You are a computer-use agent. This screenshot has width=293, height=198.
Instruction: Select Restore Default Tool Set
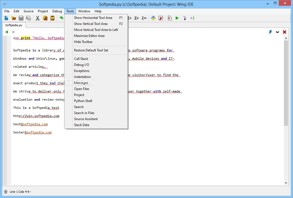pyautogui.click(x=96, y=50)
